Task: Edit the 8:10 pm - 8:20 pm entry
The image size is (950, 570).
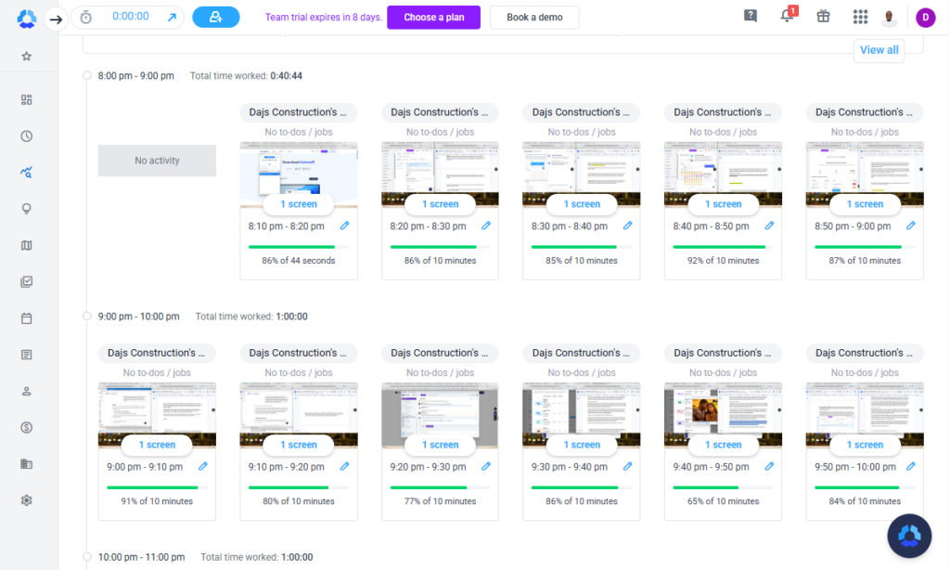Action: coord(345,226)
